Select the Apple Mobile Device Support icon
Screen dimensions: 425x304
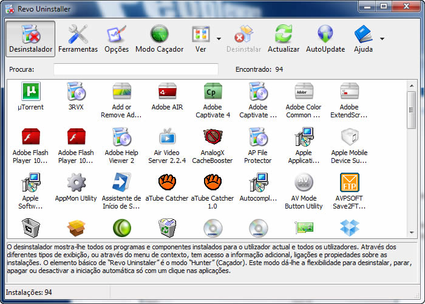point(349,137)
